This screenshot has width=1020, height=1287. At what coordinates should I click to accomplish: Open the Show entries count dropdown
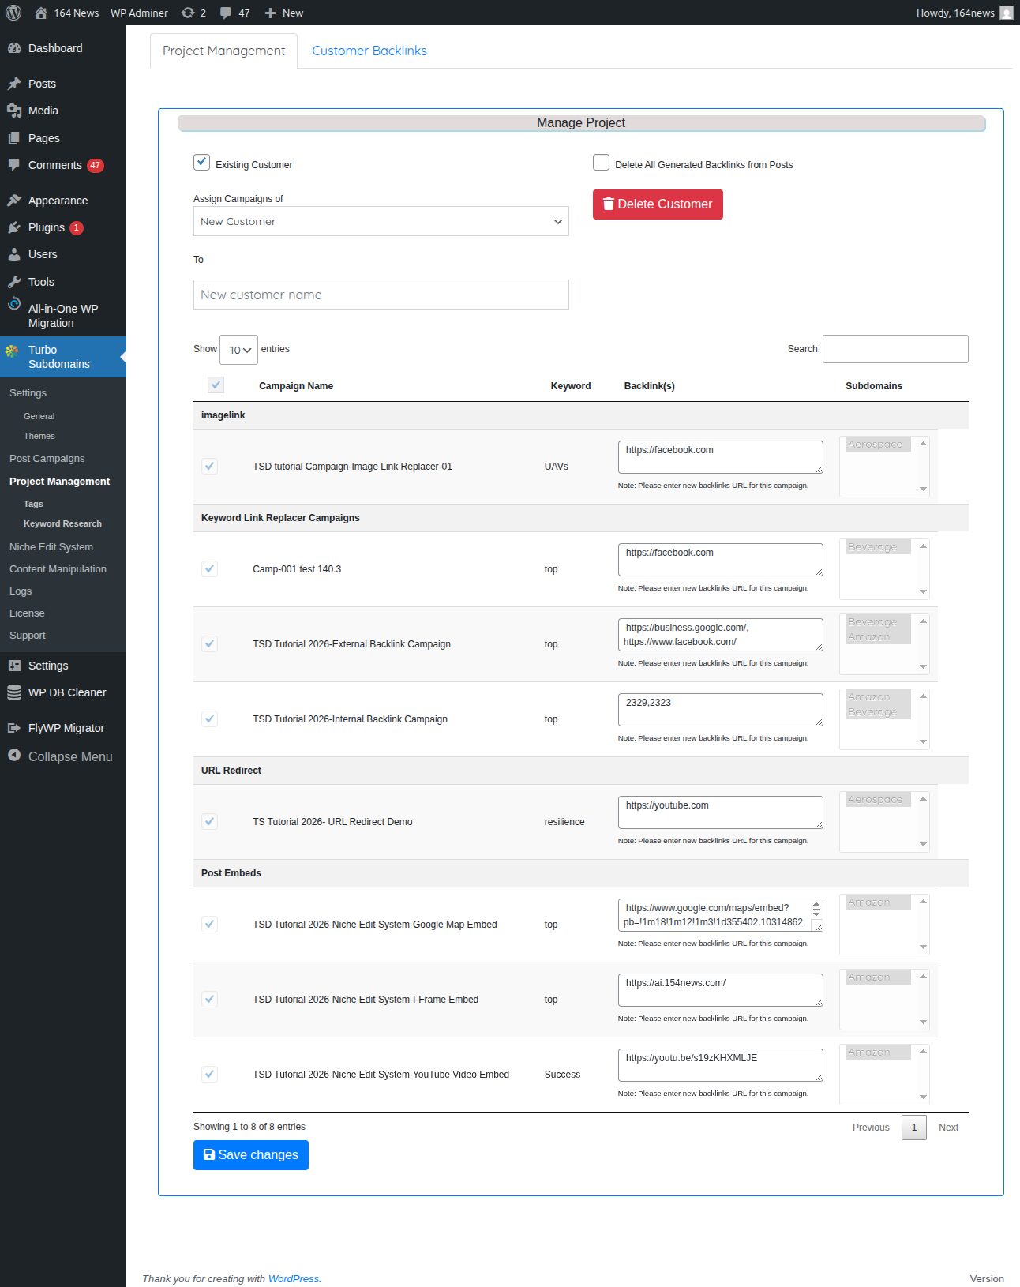tap(238, 350)
